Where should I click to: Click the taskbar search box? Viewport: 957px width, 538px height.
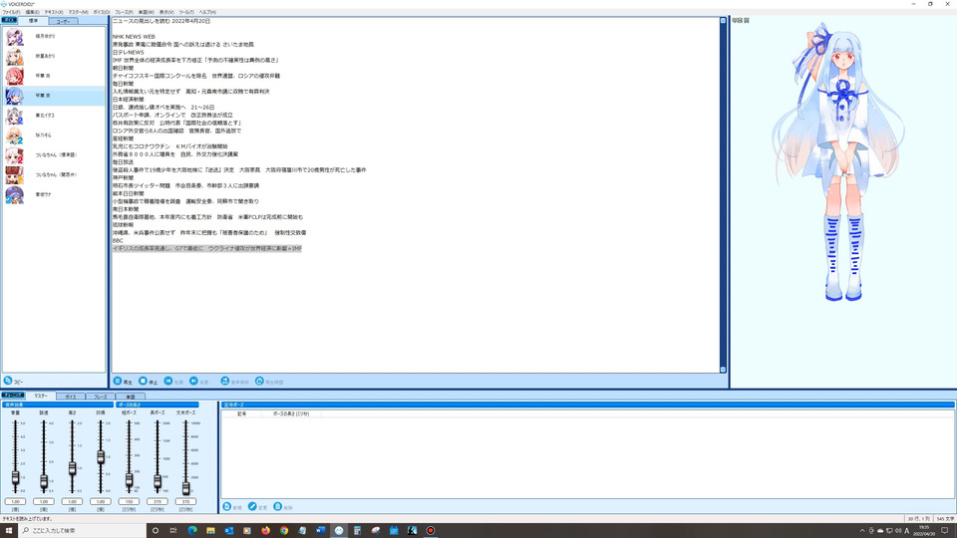83,531
